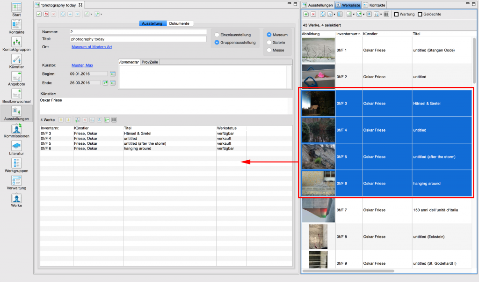Select the Galerie radio button
Viewport: 479px width, 282px height.
(269, 43)
